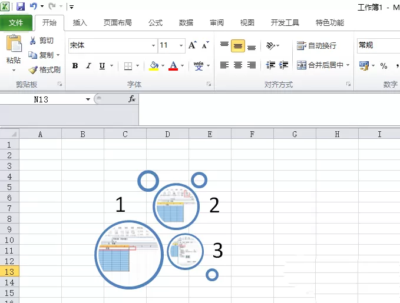The height and width of the screenshot is (303, 400).
Task: Switch to the View (视图) tab
Action: 247,23
